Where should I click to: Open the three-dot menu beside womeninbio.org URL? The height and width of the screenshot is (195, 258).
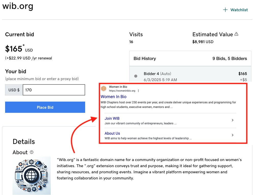point(138,91)
